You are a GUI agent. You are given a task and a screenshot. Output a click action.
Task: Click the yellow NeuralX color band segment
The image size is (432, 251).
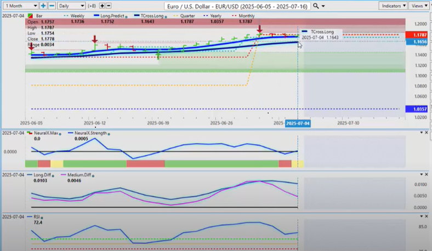pos(56,164)
